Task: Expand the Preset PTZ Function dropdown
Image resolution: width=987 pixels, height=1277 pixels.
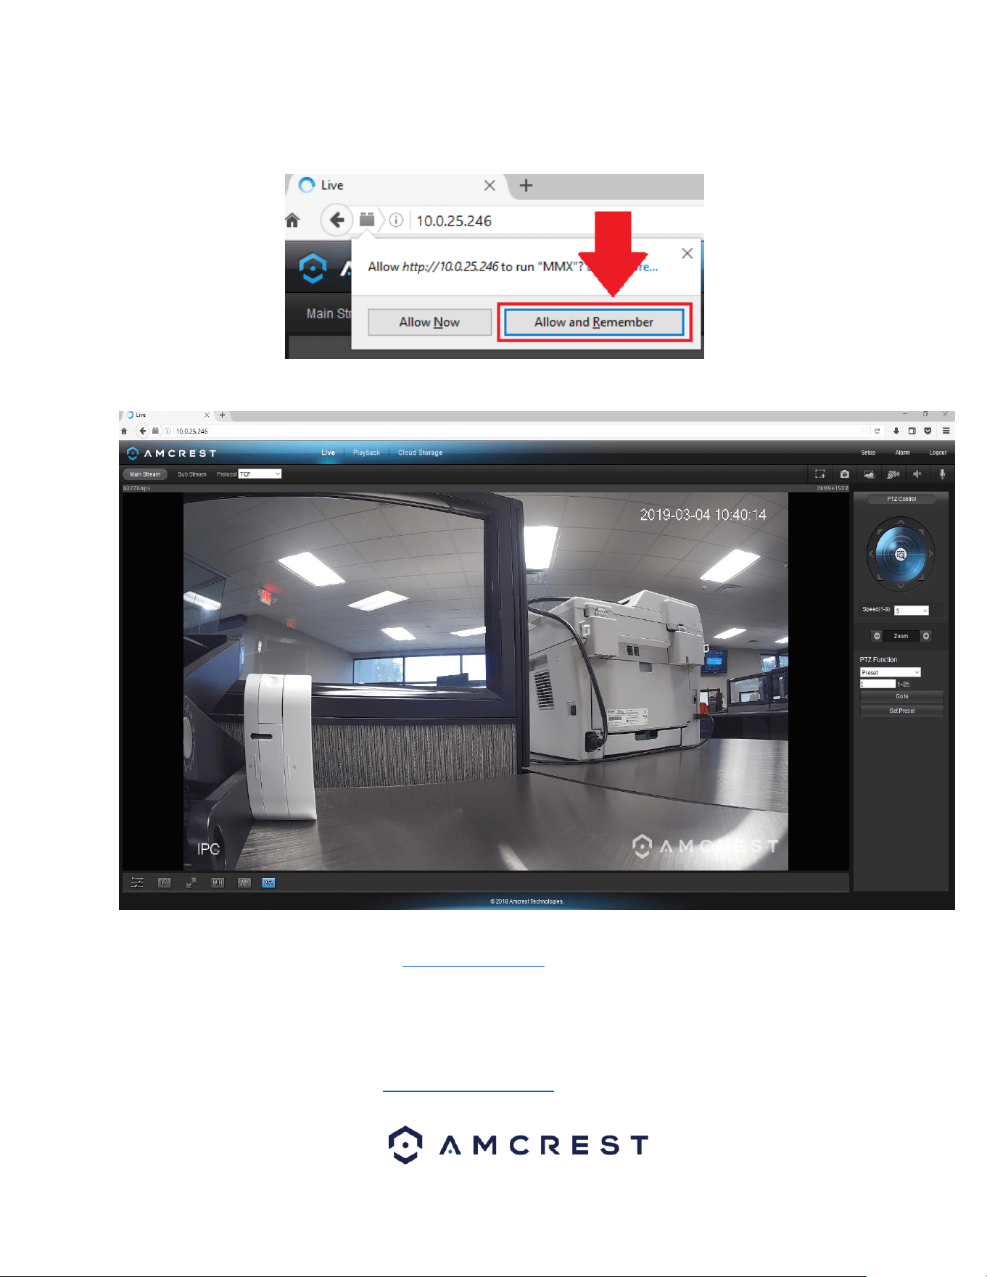Action: tap(891, 672)
